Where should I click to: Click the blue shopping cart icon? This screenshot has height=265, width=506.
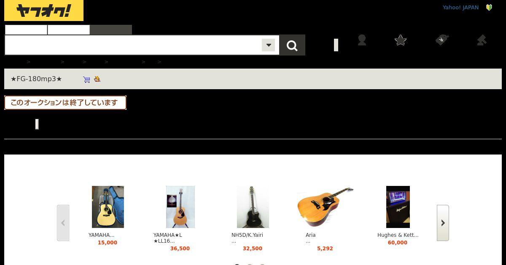[86, 79]
